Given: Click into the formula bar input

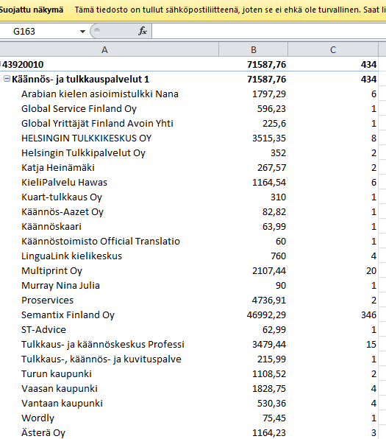Looking at the screenshot, I should 269,31.
